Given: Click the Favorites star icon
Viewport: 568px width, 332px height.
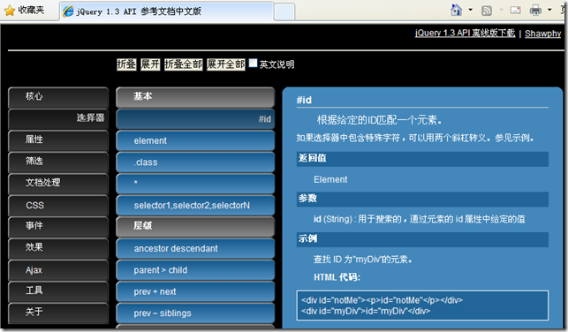Looking at the screenshot, I should click(x=10, y=11).
